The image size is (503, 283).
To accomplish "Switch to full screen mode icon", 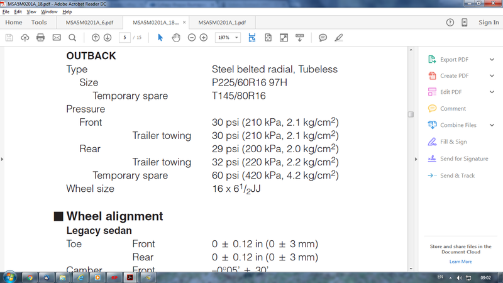I will [284, 38].
